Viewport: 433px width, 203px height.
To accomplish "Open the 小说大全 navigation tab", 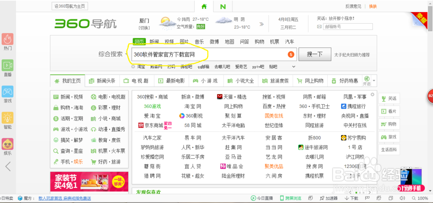I will pyautogui.click(x=241, y=81).
